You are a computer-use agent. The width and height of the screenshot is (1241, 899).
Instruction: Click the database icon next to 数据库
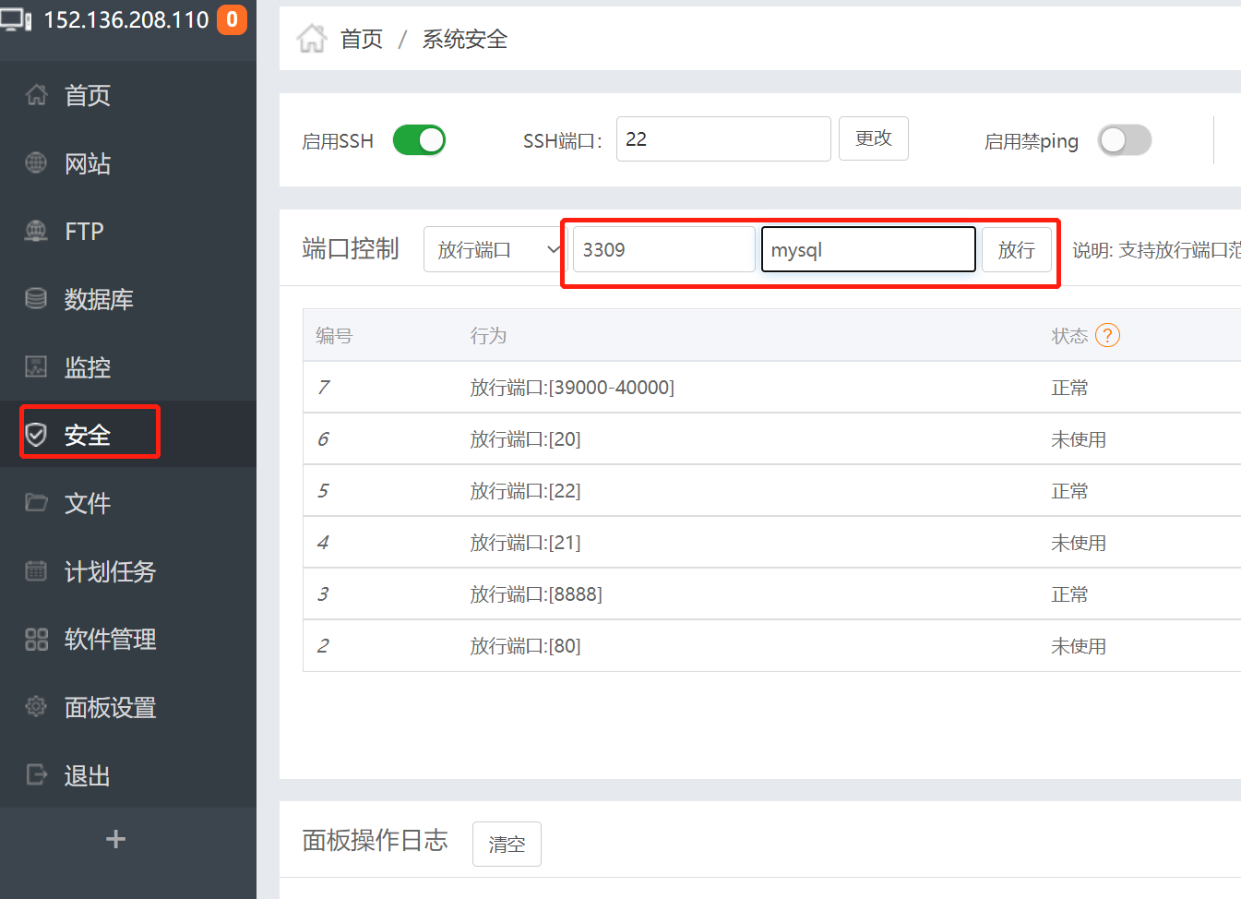click(36, 299)
